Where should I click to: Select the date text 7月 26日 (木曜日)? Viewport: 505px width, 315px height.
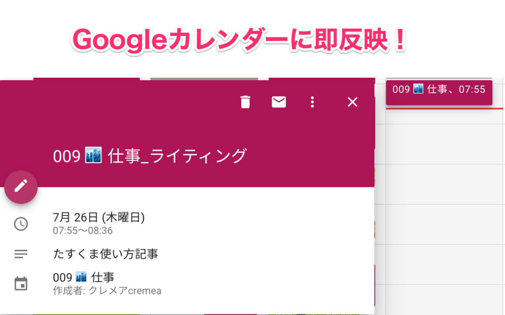(x=99, y=217)
